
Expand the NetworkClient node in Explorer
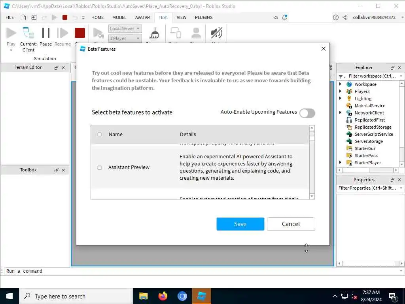tap(341, 112)
